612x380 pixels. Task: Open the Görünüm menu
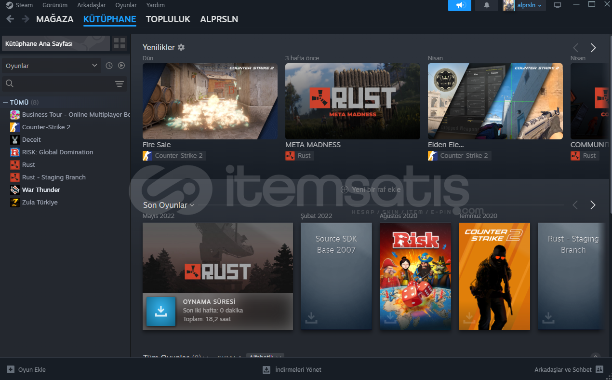54,5
